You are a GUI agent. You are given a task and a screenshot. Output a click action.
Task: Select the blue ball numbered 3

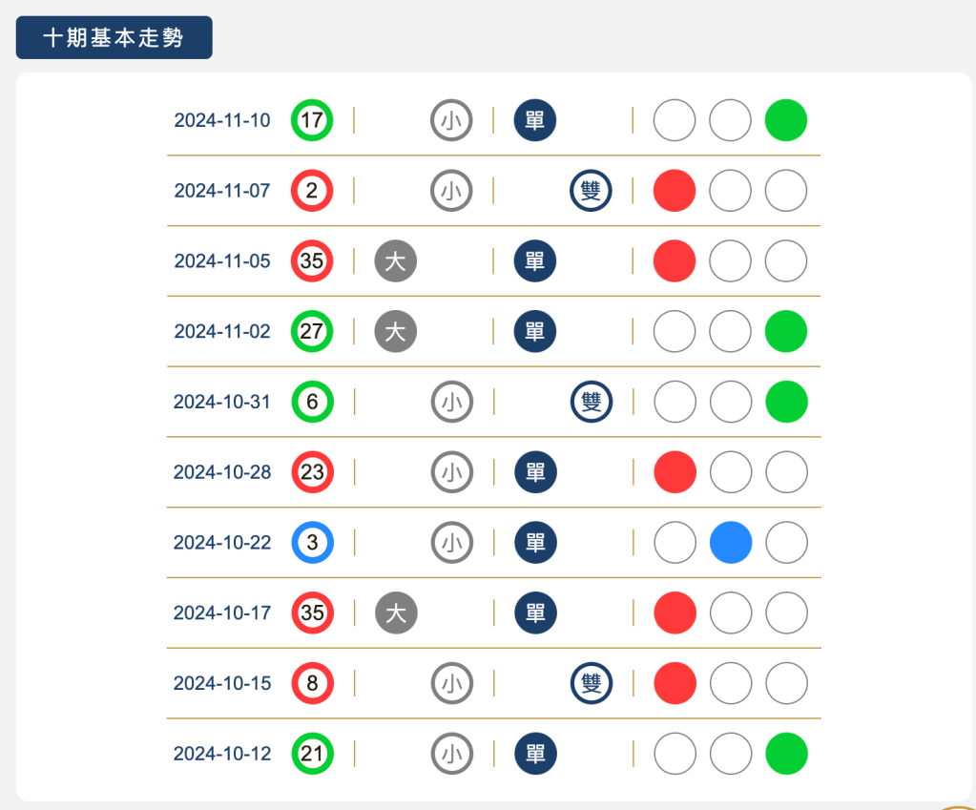tap(312, 543)
